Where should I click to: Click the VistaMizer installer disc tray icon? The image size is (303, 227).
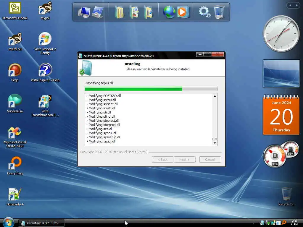[x=262, y=223]
